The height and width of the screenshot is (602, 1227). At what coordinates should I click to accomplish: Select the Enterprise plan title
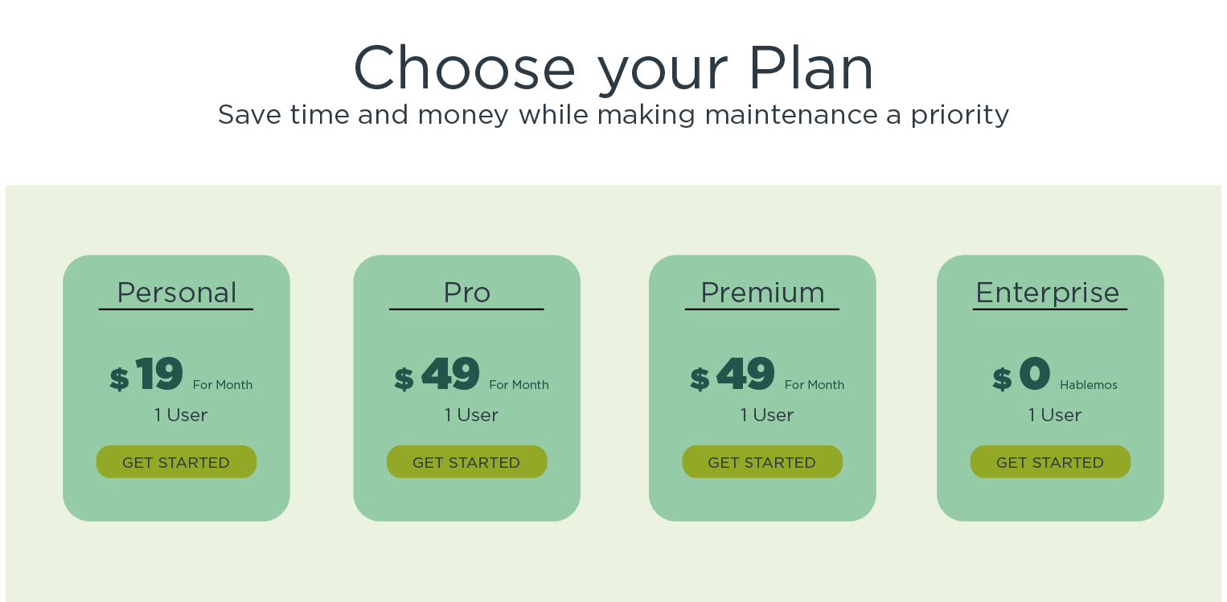(x=1048, y=293)
